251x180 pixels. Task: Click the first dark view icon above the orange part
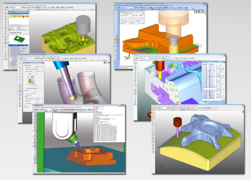pyautogui.click(x=196, y=11)
